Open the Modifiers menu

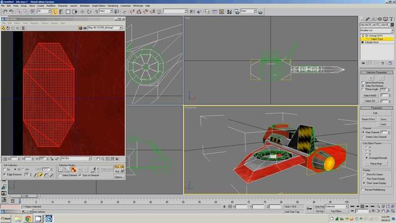[51, 6]
